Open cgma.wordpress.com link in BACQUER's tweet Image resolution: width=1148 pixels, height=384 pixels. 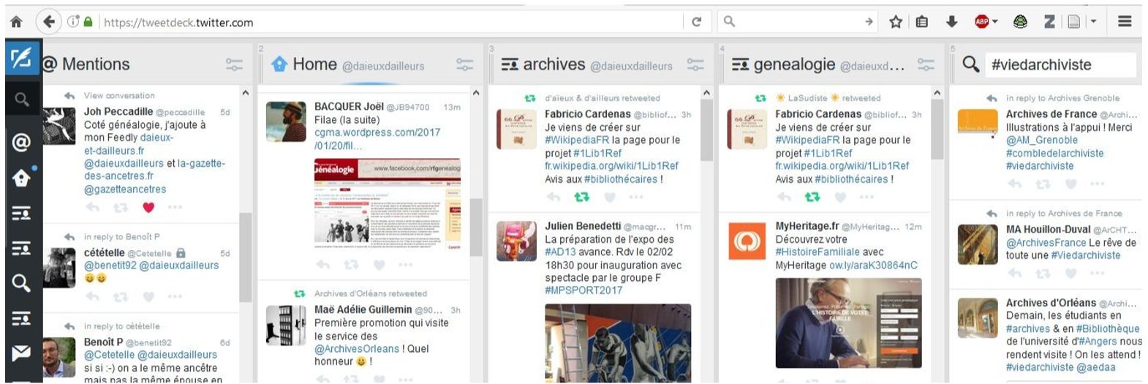(377, 139)
